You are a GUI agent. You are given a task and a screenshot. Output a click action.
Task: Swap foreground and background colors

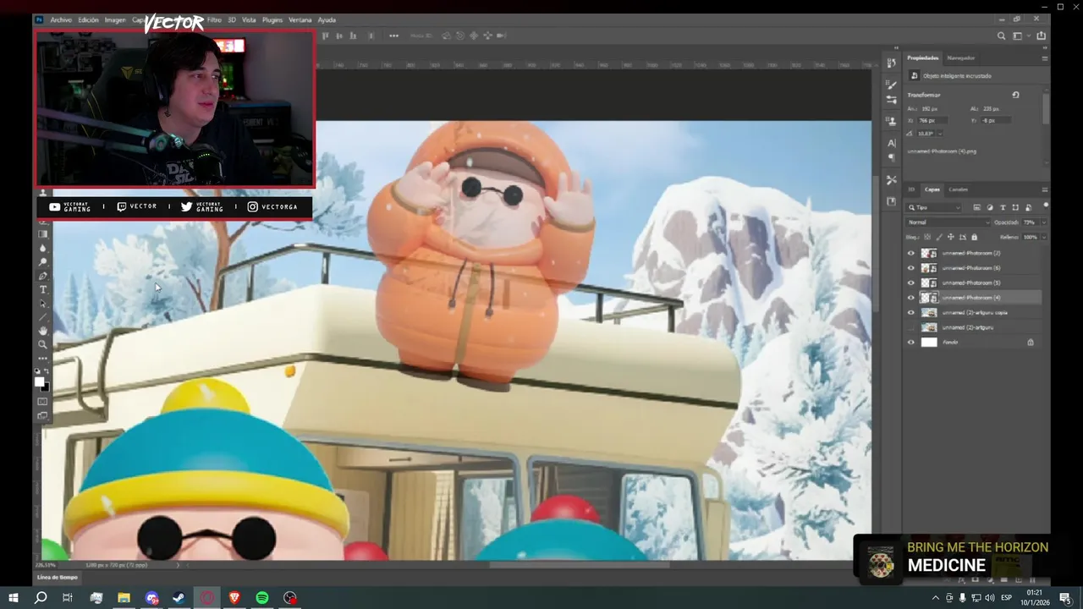pos(47,371)
